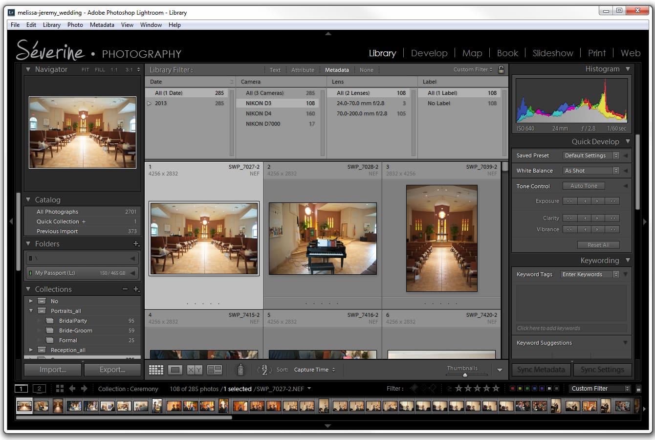Toggle the sort direction A-Z icon
655x440 pixels.
264,370
